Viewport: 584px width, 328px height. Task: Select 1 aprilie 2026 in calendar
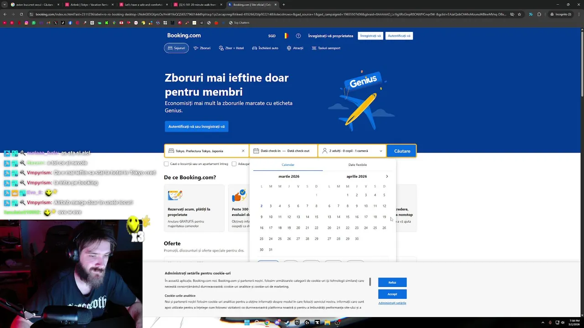tap(347, 195)
